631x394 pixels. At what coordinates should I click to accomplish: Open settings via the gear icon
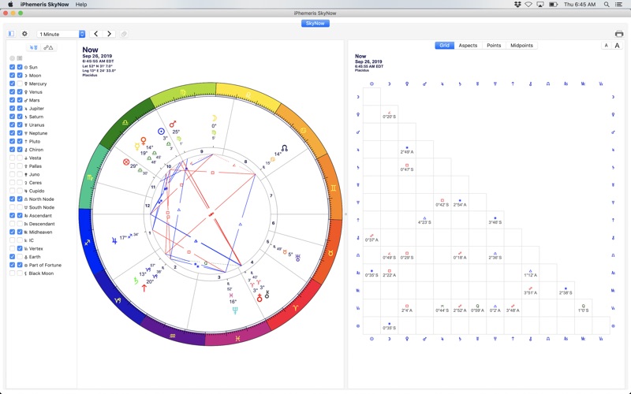click(24, 34)
